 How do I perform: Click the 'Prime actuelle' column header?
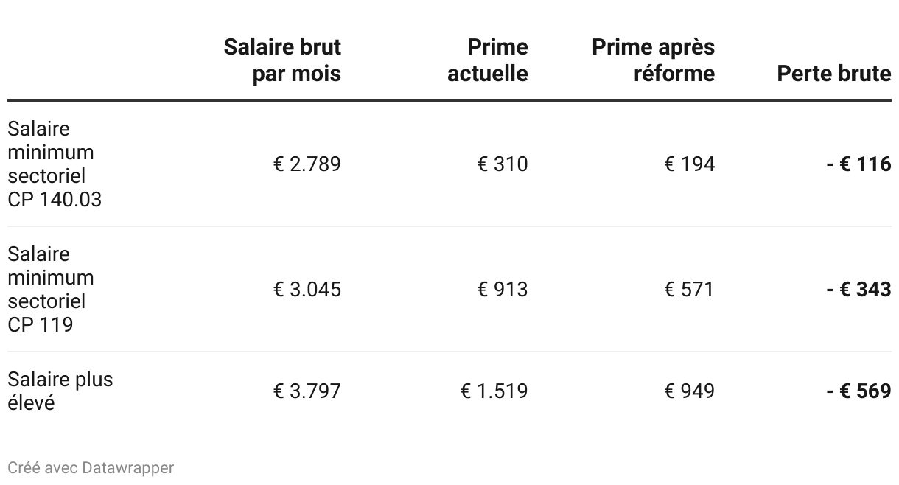click(x=487, y=60)
